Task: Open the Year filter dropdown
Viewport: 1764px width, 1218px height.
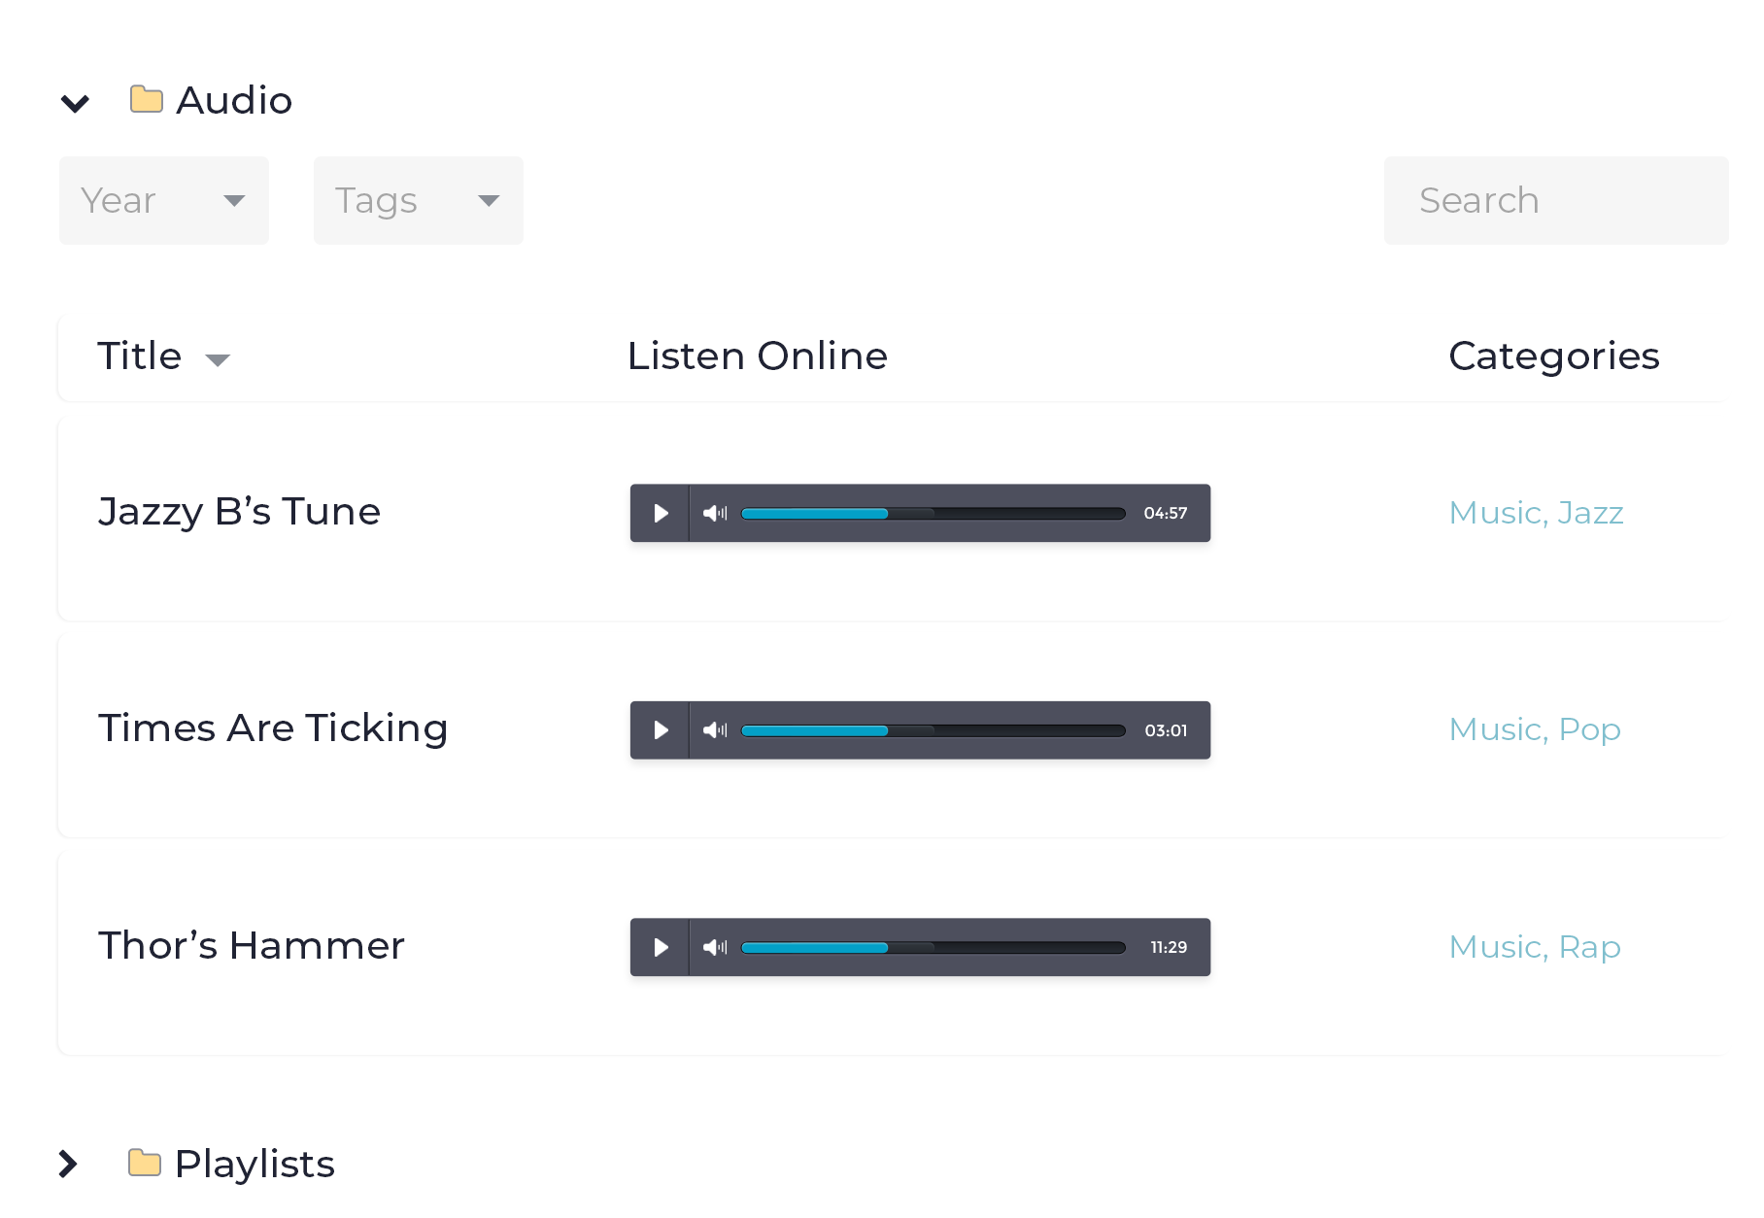Action: pos(163,200)
